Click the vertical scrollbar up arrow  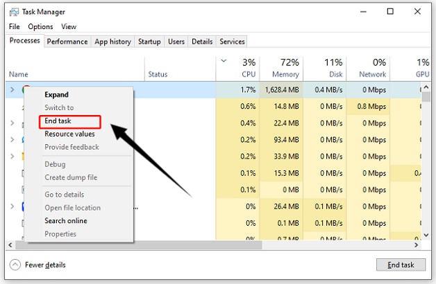click(x=426, y=87)
